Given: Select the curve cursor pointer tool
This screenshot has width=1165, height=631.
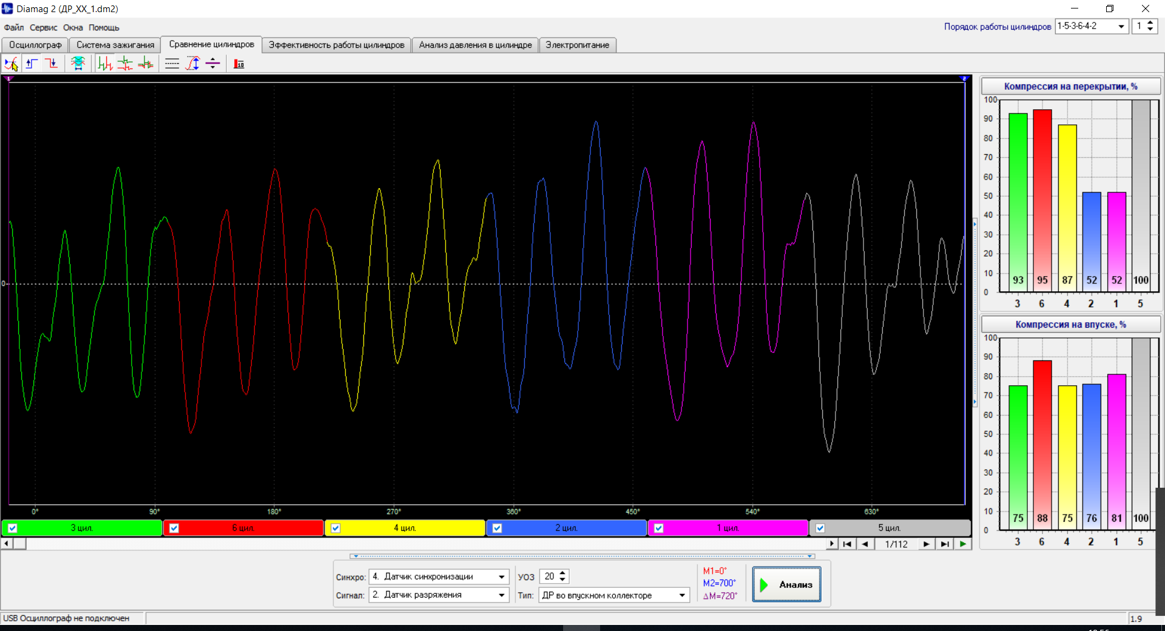Looking at the screenshot, I should [12, 64].
